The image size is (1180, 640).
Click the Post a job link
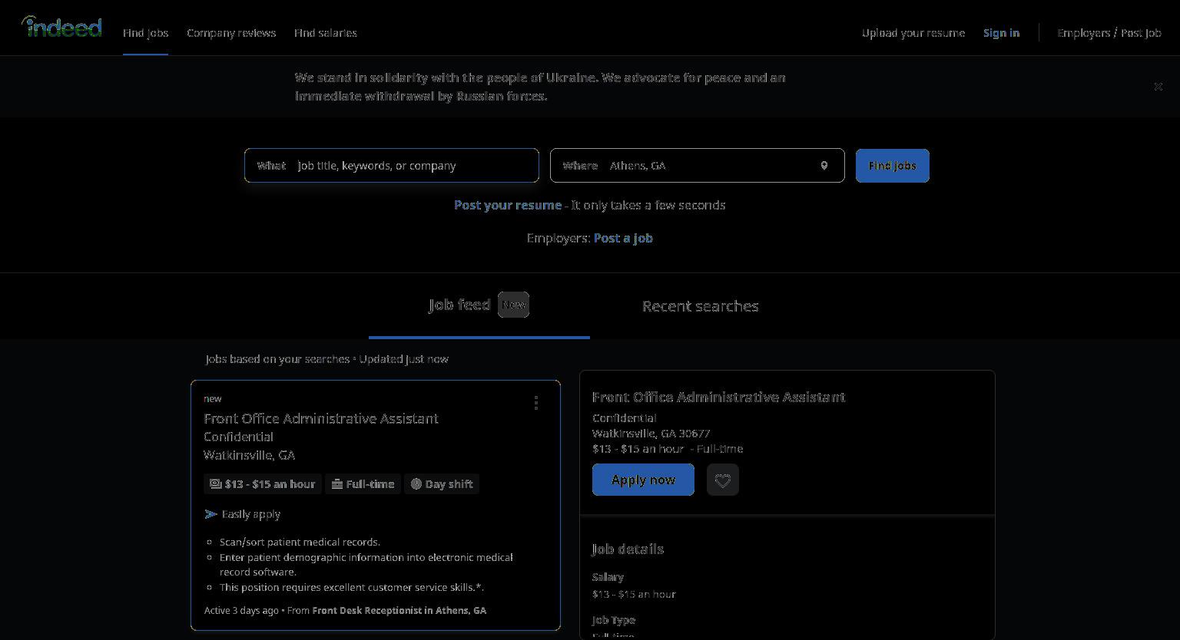tap(623, 238)
